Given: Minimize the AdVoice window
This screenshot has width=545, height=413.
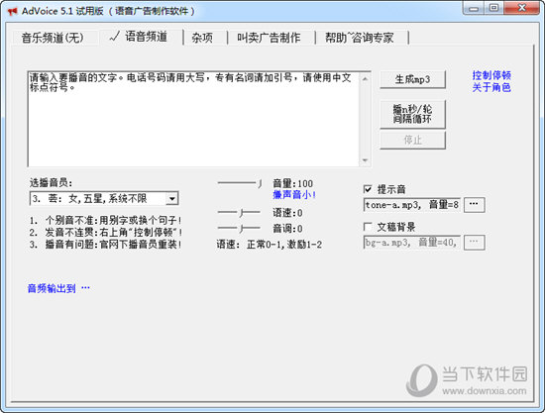Looking at the screenshot, I should pos(474,8).
